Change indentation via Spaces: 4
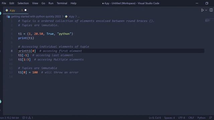Image resolution: width=214 pixels, height=120 pixels. tap(170, 118)
